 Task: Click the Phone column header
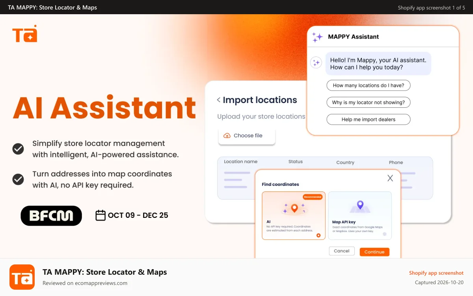[396, 163]
